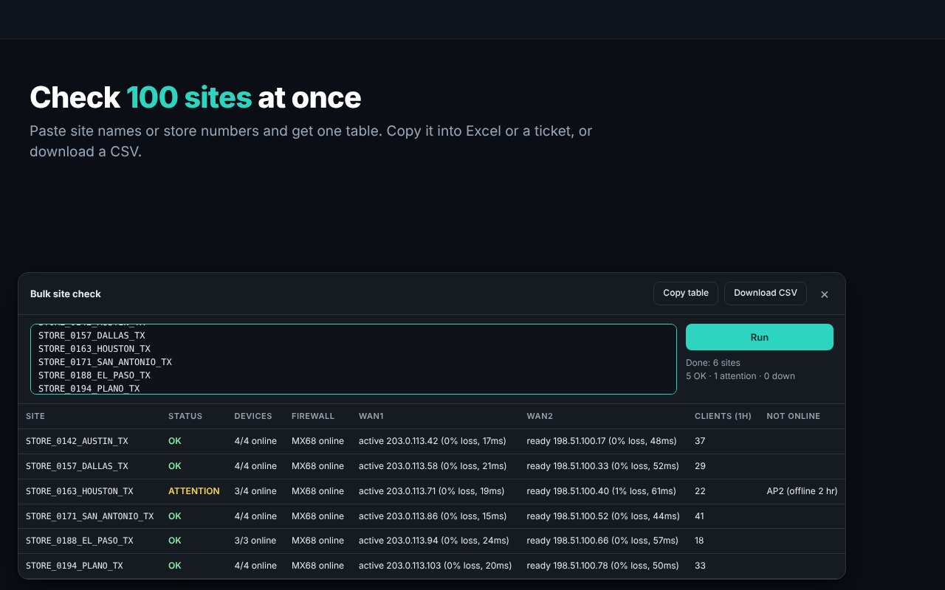The width and height of the screenshot is (945, 590).
Task: Select the STORE_0194_PLANO_TX table row site cell
Action: pyautogui.click(x=75, y=566)
